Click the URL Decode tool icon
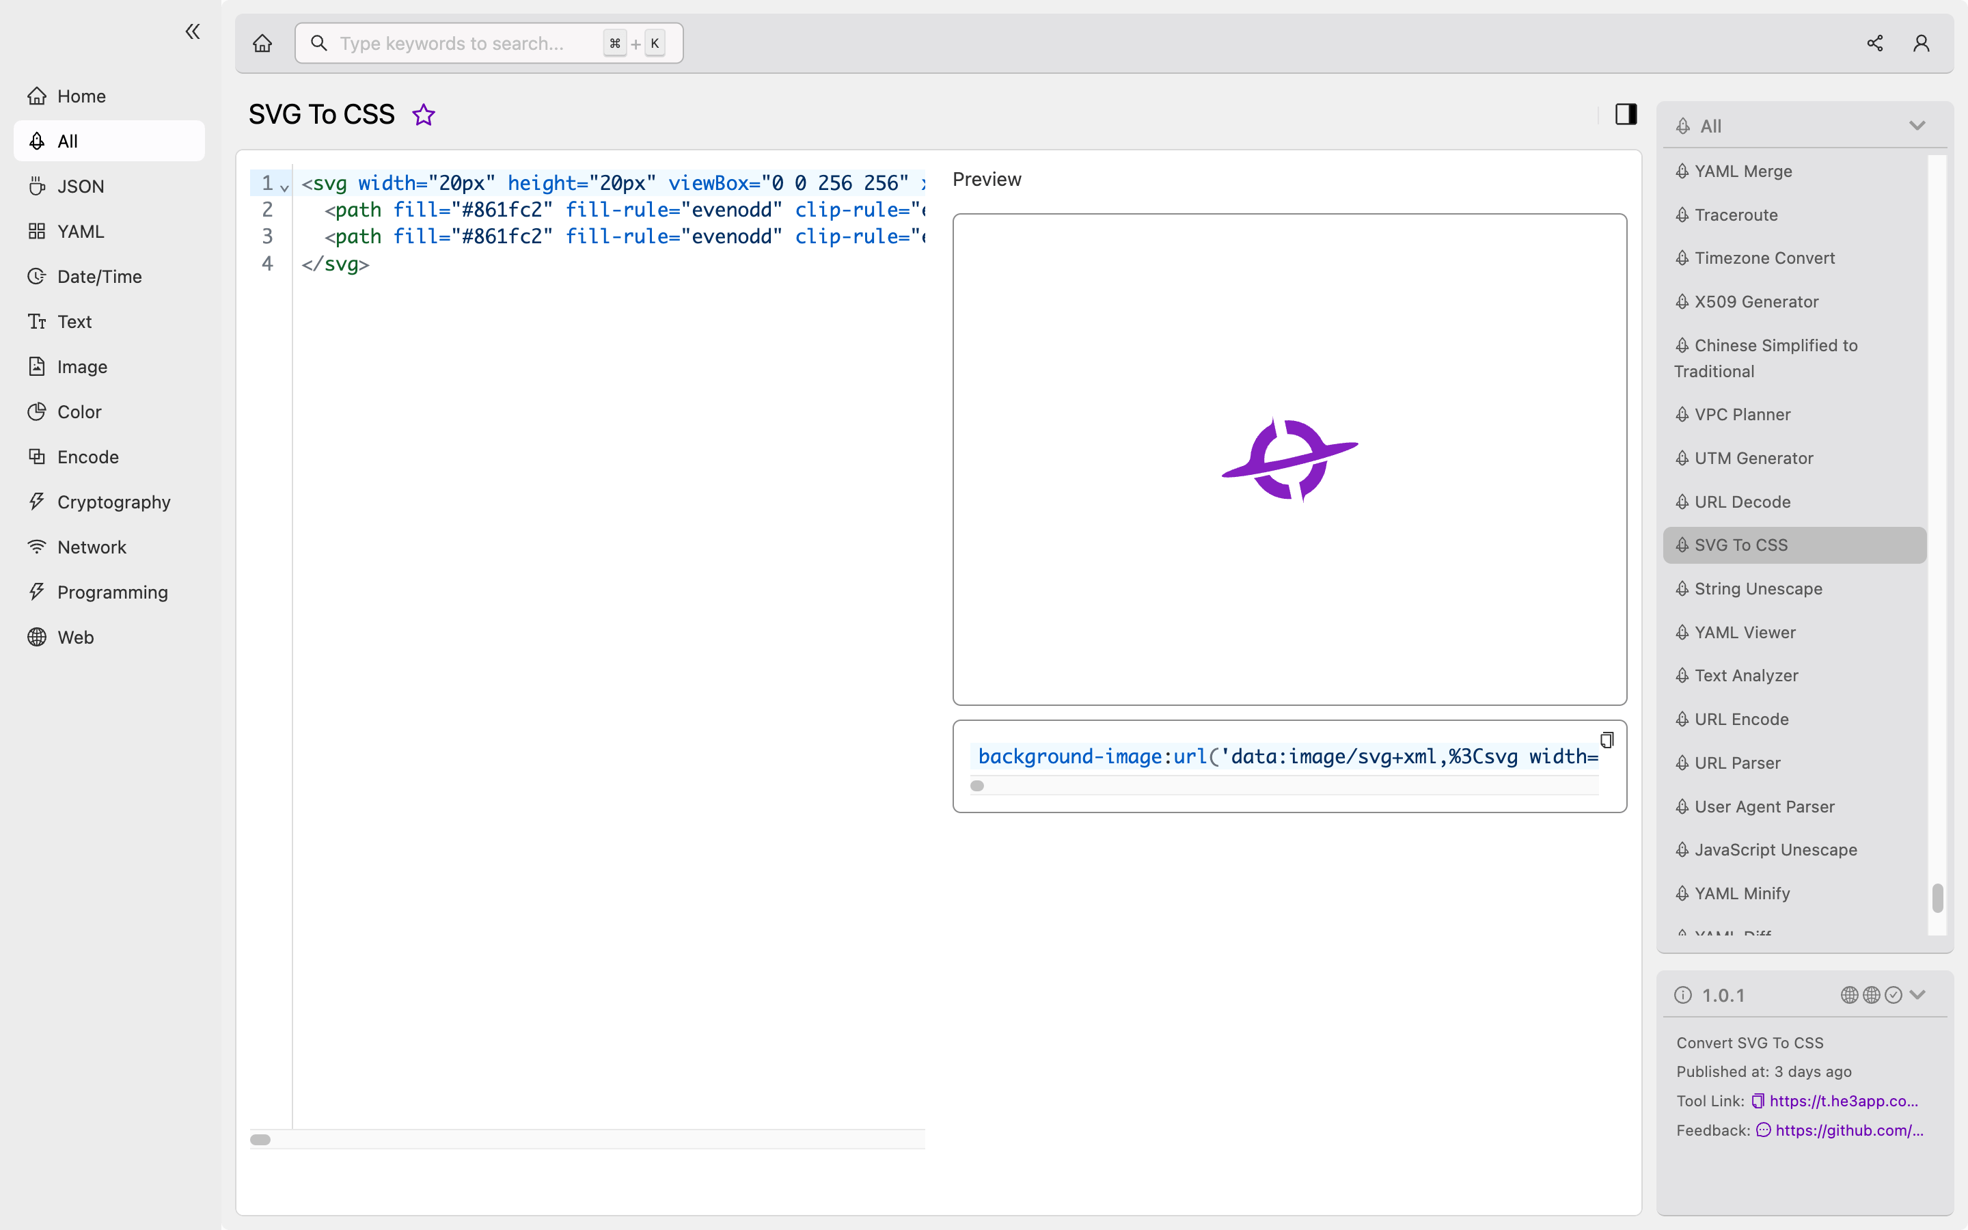1968x1230 pixels. (x=1683, y=502)
